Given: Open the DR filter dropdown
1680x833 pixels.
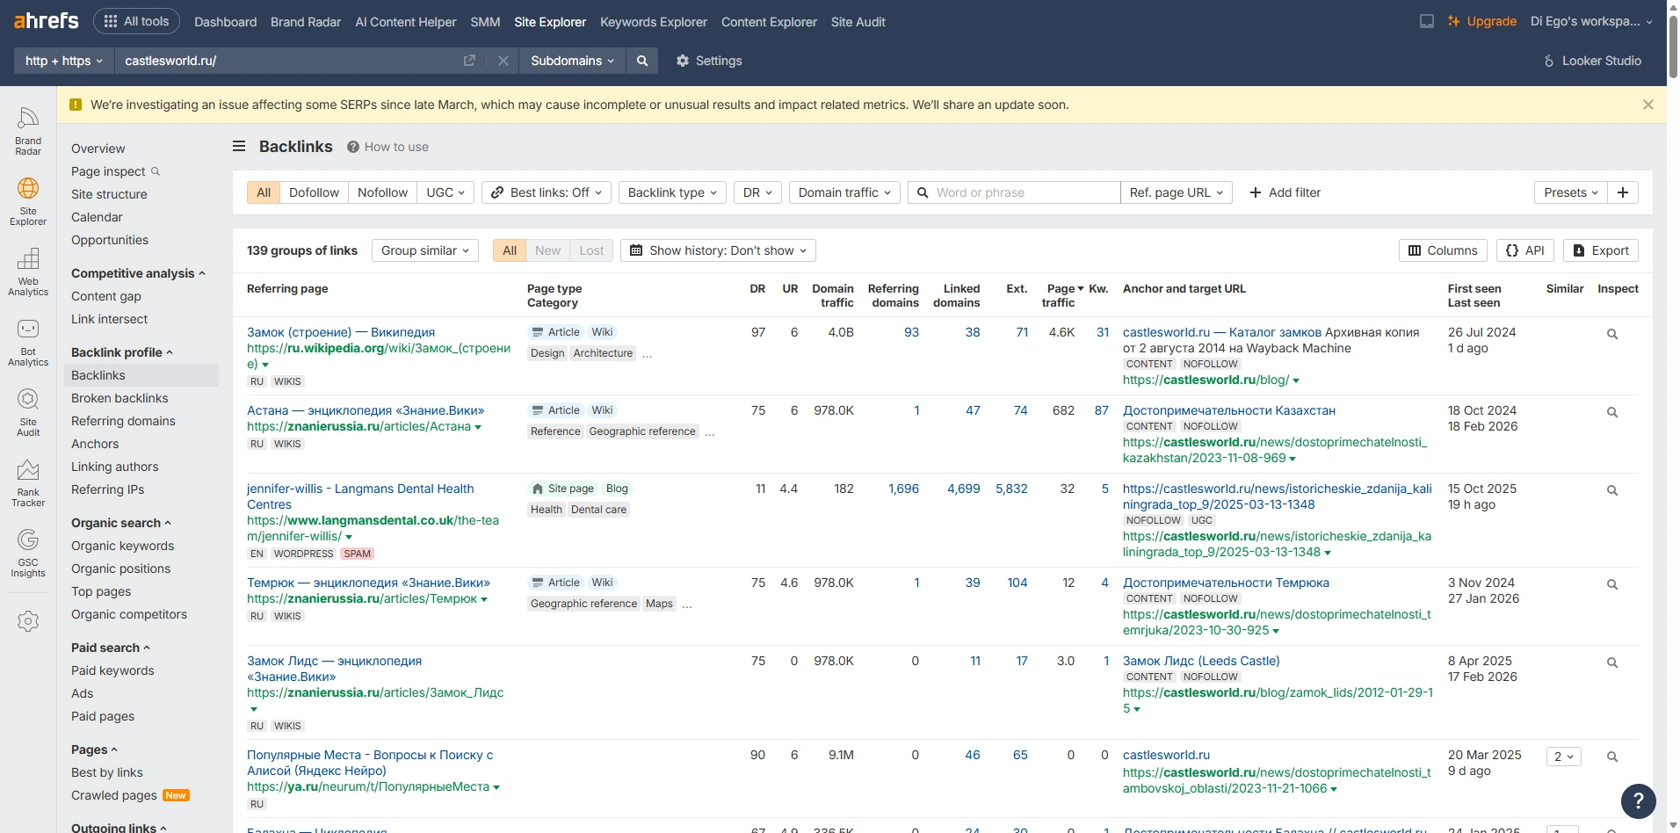Looking at the screenshot, I should click(757, 192).
